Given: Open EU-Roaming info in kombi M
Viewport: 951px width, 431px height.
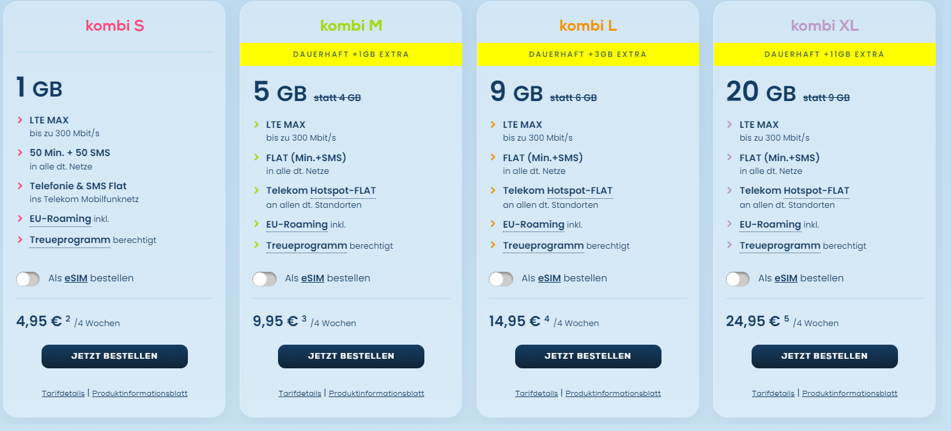Looking at the screenshot, I should [x=297, y=224].
